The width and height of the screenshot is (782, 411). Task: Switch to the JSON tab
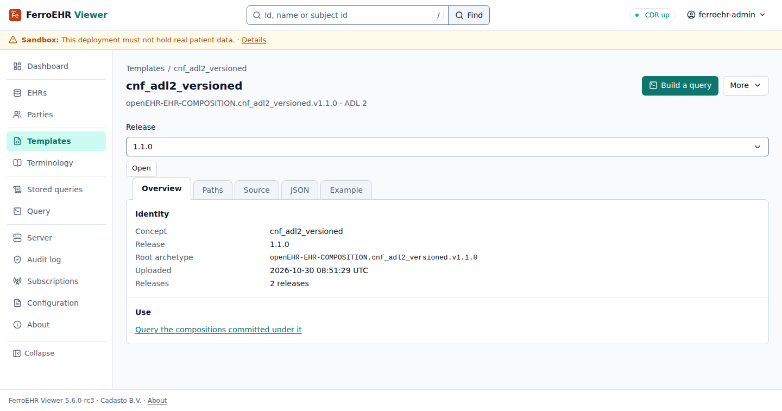[x=300, y=190]
